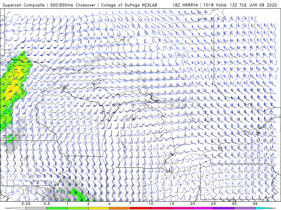Click the '35' colorbar value
281x210 pixels.
pos(255,204)
